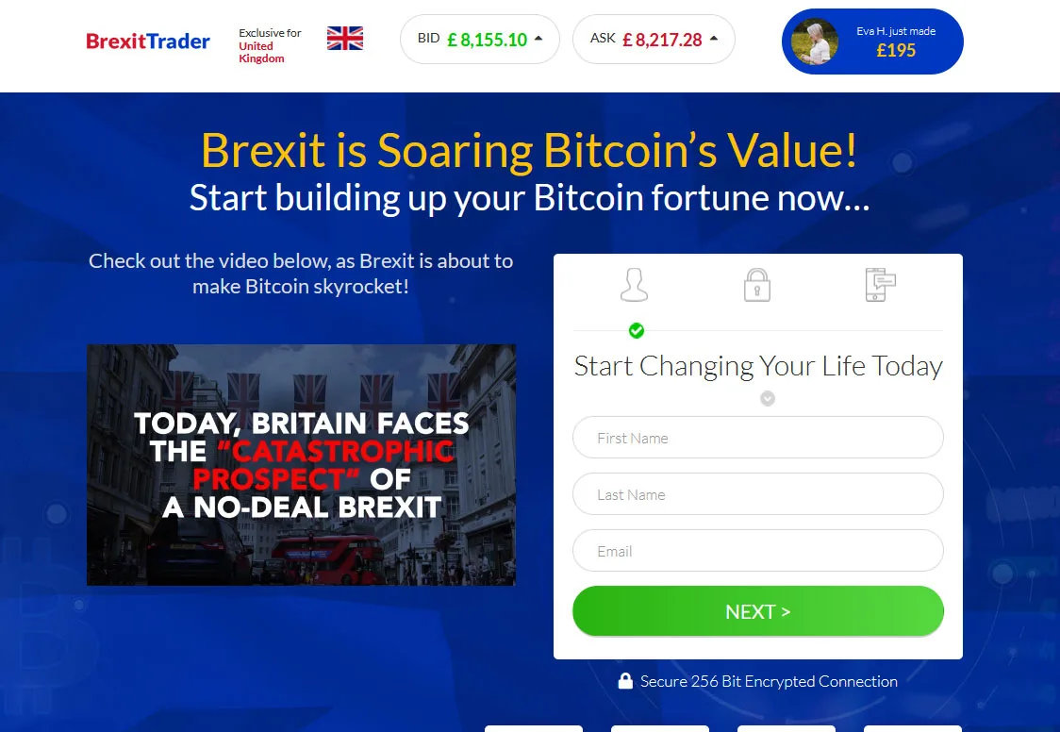Click the green checkmark under profile step
Viewport: 1060px width, 732px height.
pyautogui.click(x=637, y=330)
